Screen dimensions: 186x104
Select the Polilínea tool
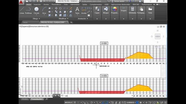click(28, 10)
